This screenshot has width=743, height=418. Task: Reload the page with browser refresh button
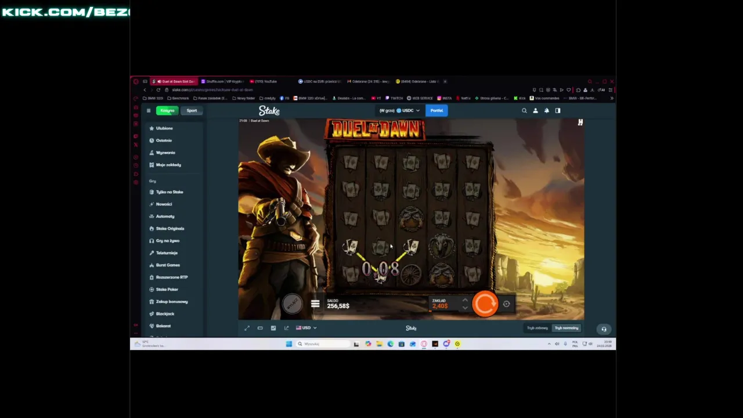click(x=158, y=90)
